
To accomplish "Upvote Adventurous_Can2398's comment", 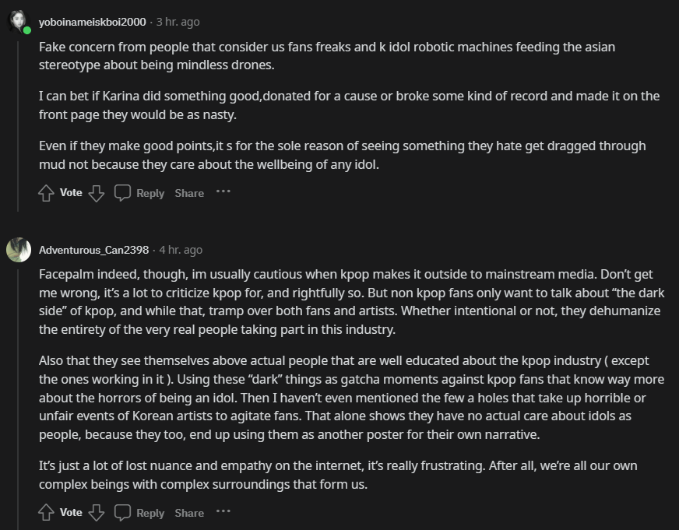I will [46, 513].
